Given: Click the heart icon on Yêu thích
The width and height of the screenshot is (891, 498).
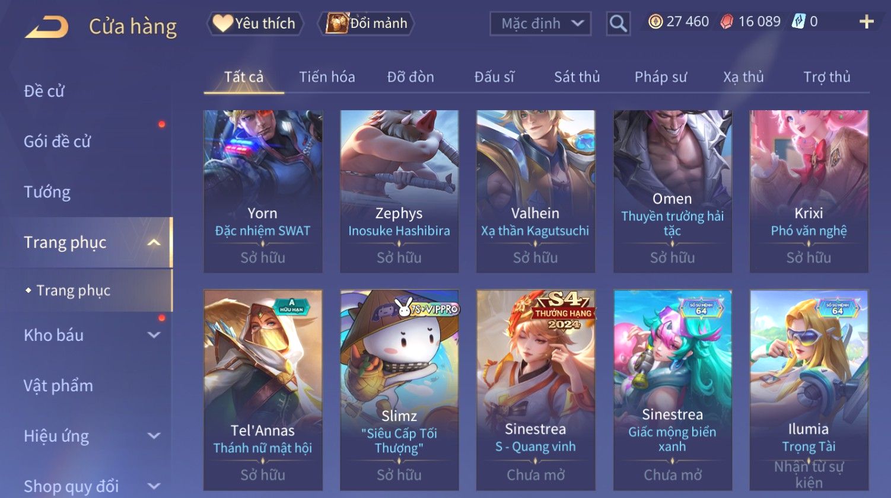Looking at the screenshot, I should 223,23.
